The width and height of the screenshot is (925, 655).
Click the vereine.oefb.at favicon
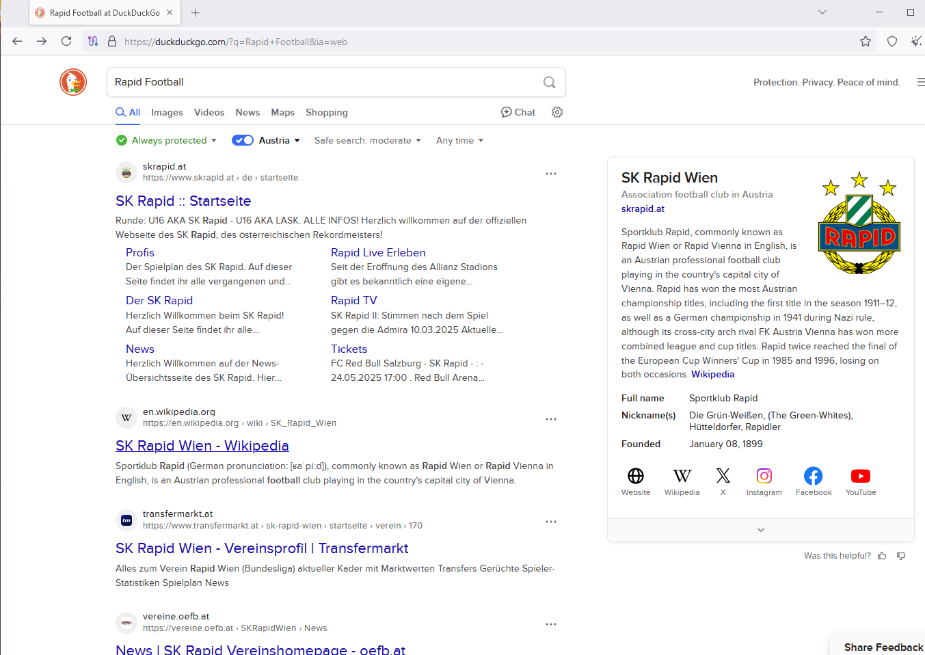coord(126,623)
